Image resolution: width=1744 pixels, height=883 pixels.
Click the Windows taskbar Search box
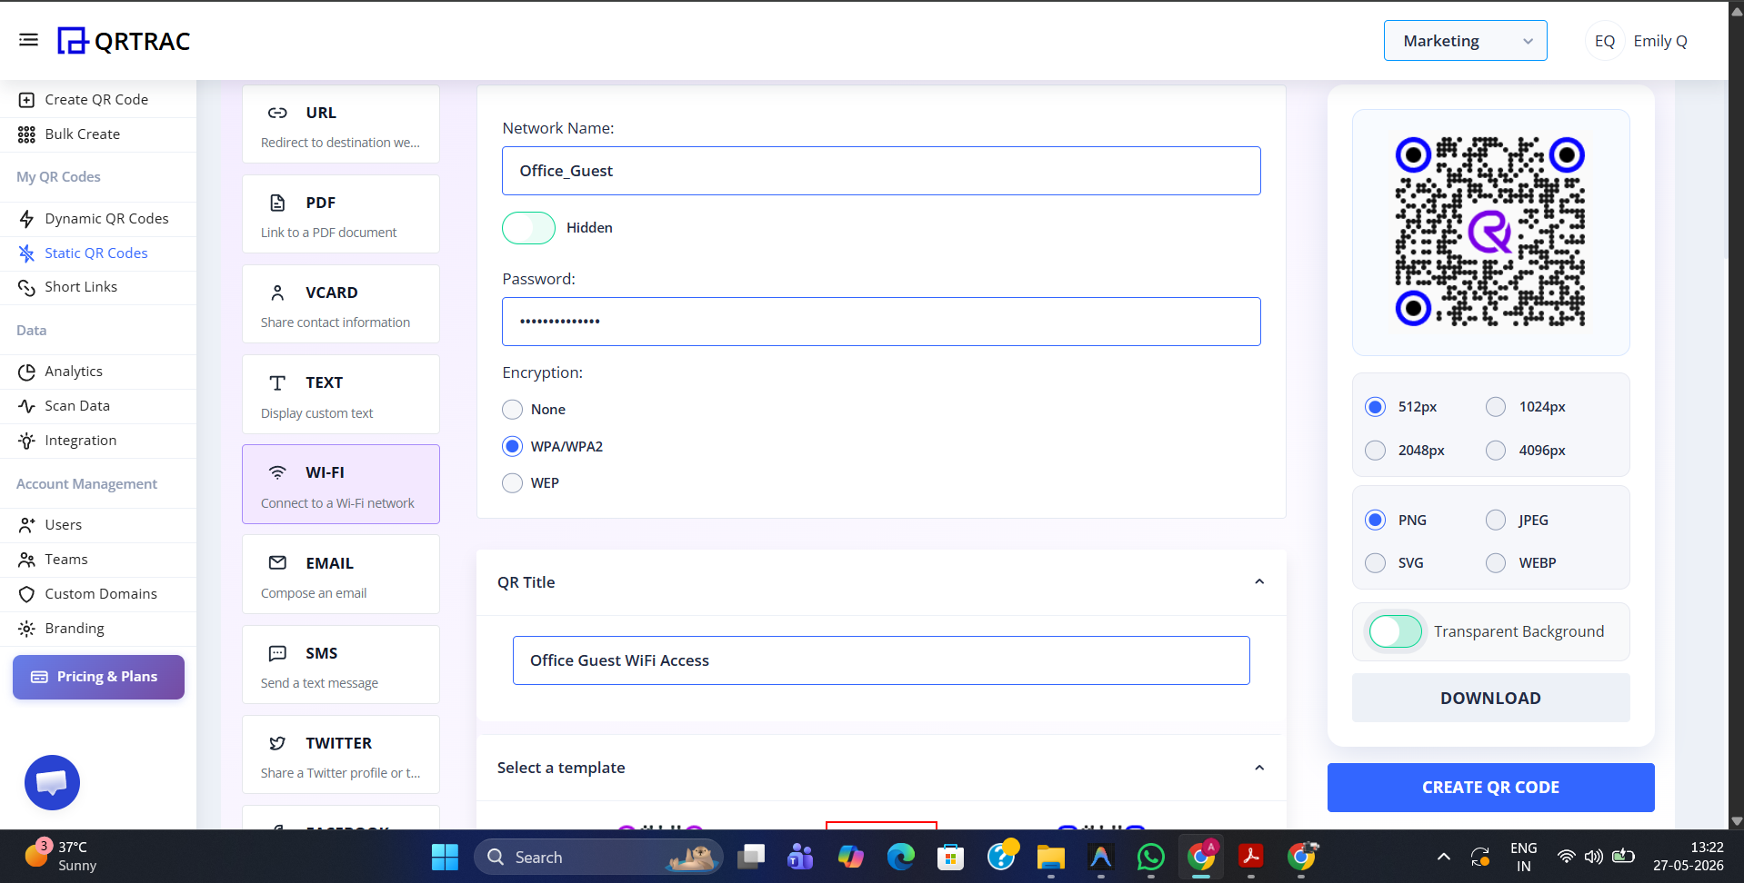(x=598, y=857)
